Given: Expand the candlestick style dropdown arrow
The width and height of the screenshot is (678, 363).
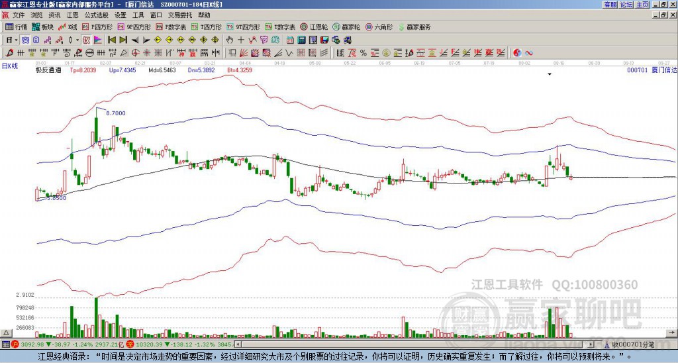Looking at the screenshot, I should 78,40.
